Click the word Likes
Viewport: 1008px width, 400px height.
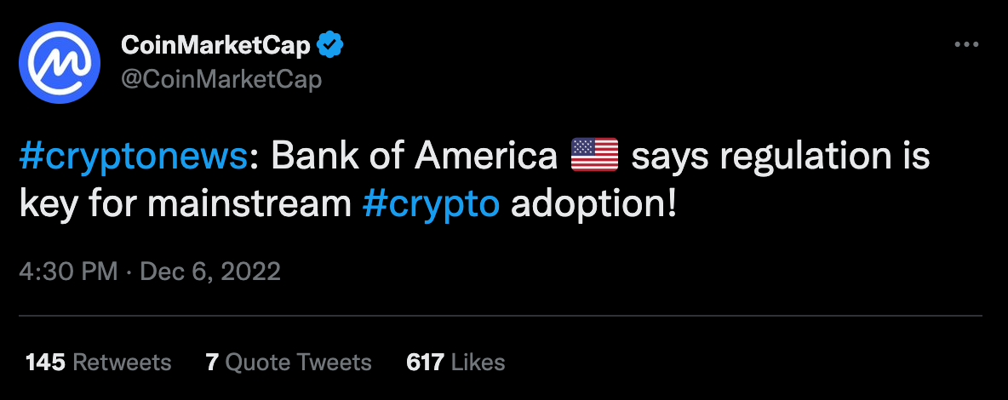click(x=478, y=362)
